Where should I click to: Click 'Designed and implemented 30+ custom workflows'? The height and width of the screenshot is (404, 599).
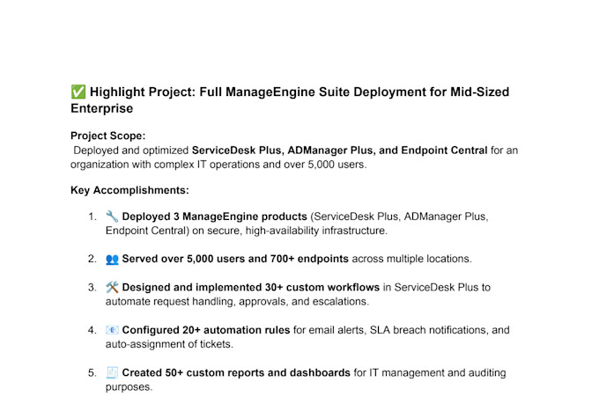tap(251, 287)
